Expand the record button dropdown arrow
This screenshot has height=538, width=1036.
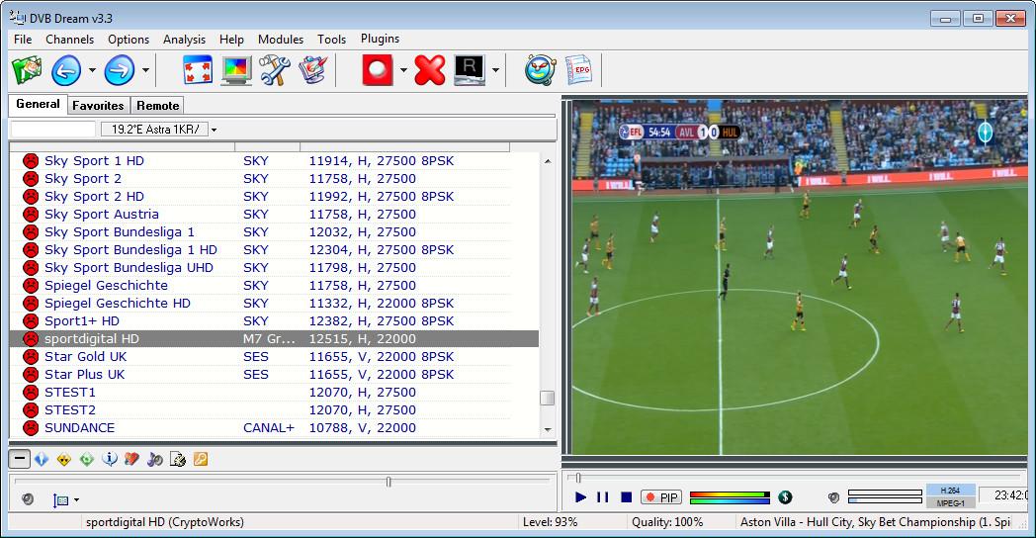403,70
